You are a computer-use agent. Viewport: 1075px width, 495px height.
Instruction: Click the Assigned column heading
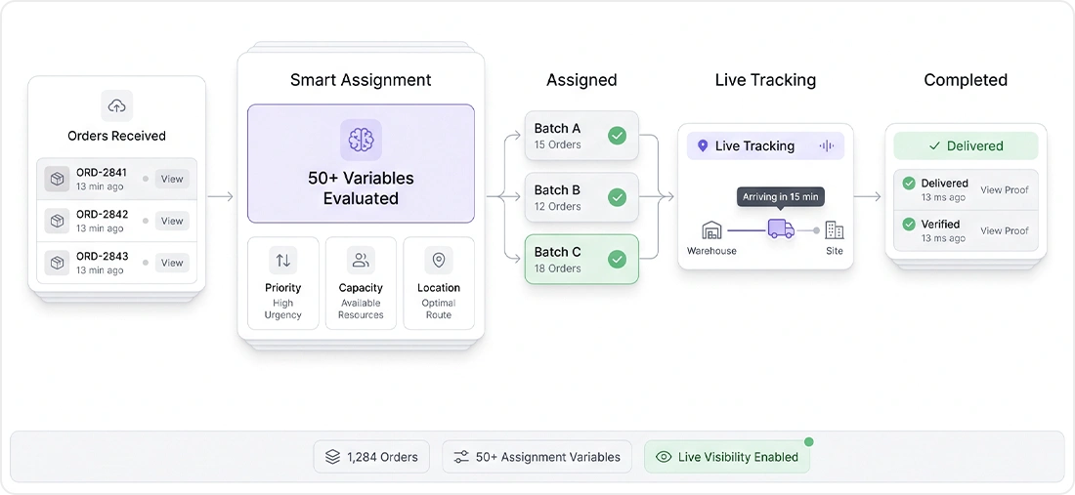tap(581, 80)
